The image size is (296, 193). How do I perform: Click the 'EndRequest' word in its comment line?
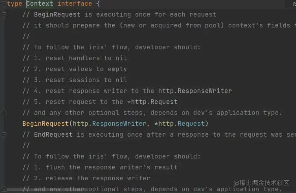pyautogui.click(x=53, y=135)
